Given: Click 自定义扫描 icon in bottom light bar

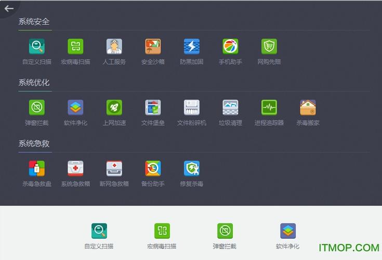Looking at the screenshot, I should [x=99, y=231].
